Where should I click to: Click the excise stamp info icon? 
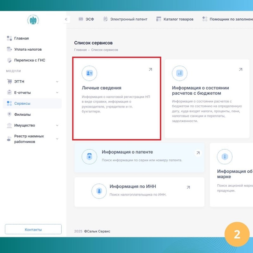(x=225, y=157)
